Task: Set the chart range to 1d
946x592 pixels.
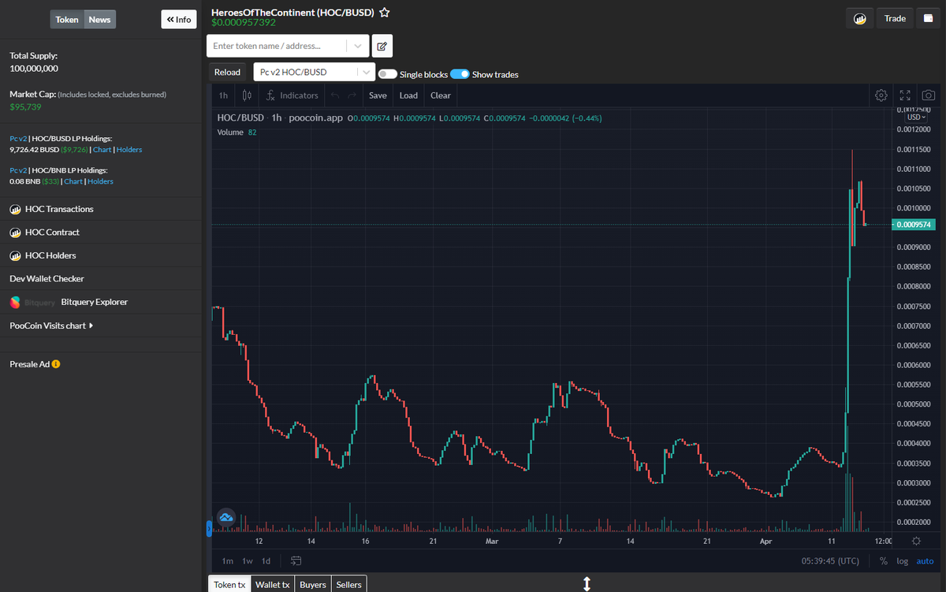Action: 266,561
